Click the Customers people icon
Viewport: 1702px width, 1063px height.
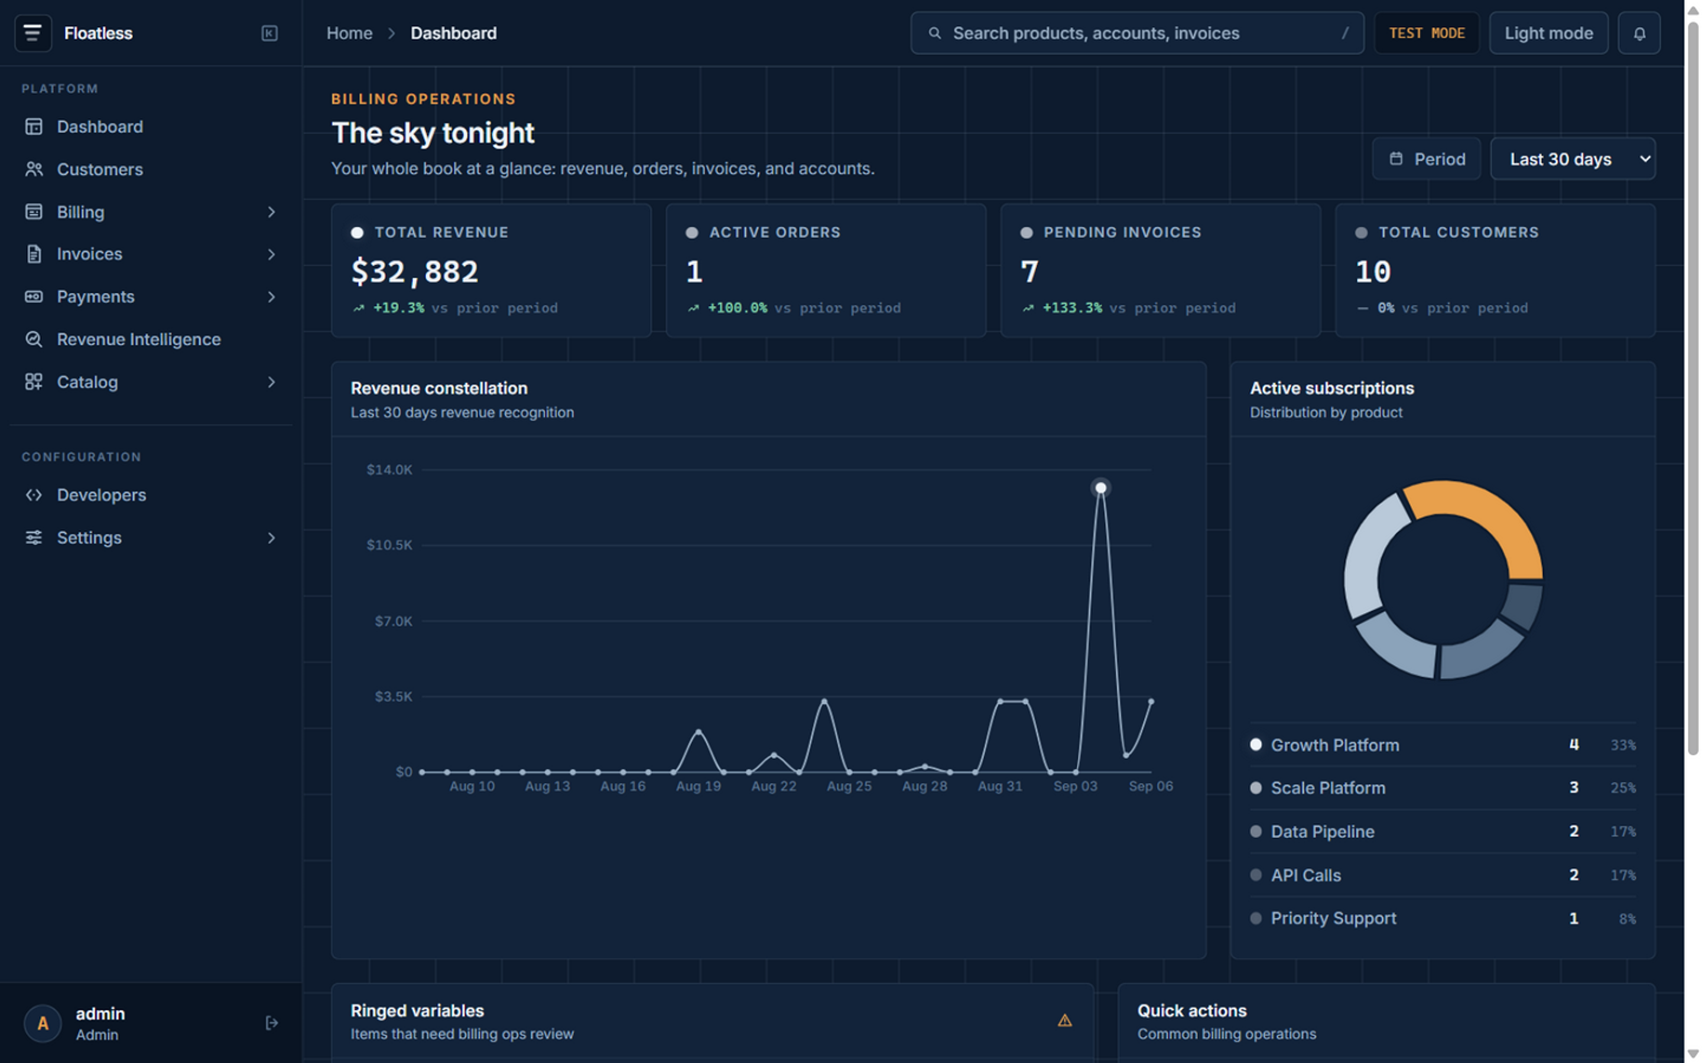point(34,169)
